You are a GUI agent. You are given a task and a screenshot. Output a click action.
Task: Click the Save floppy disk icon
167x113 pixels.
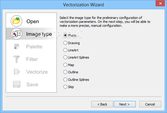[x=17, y=84]
